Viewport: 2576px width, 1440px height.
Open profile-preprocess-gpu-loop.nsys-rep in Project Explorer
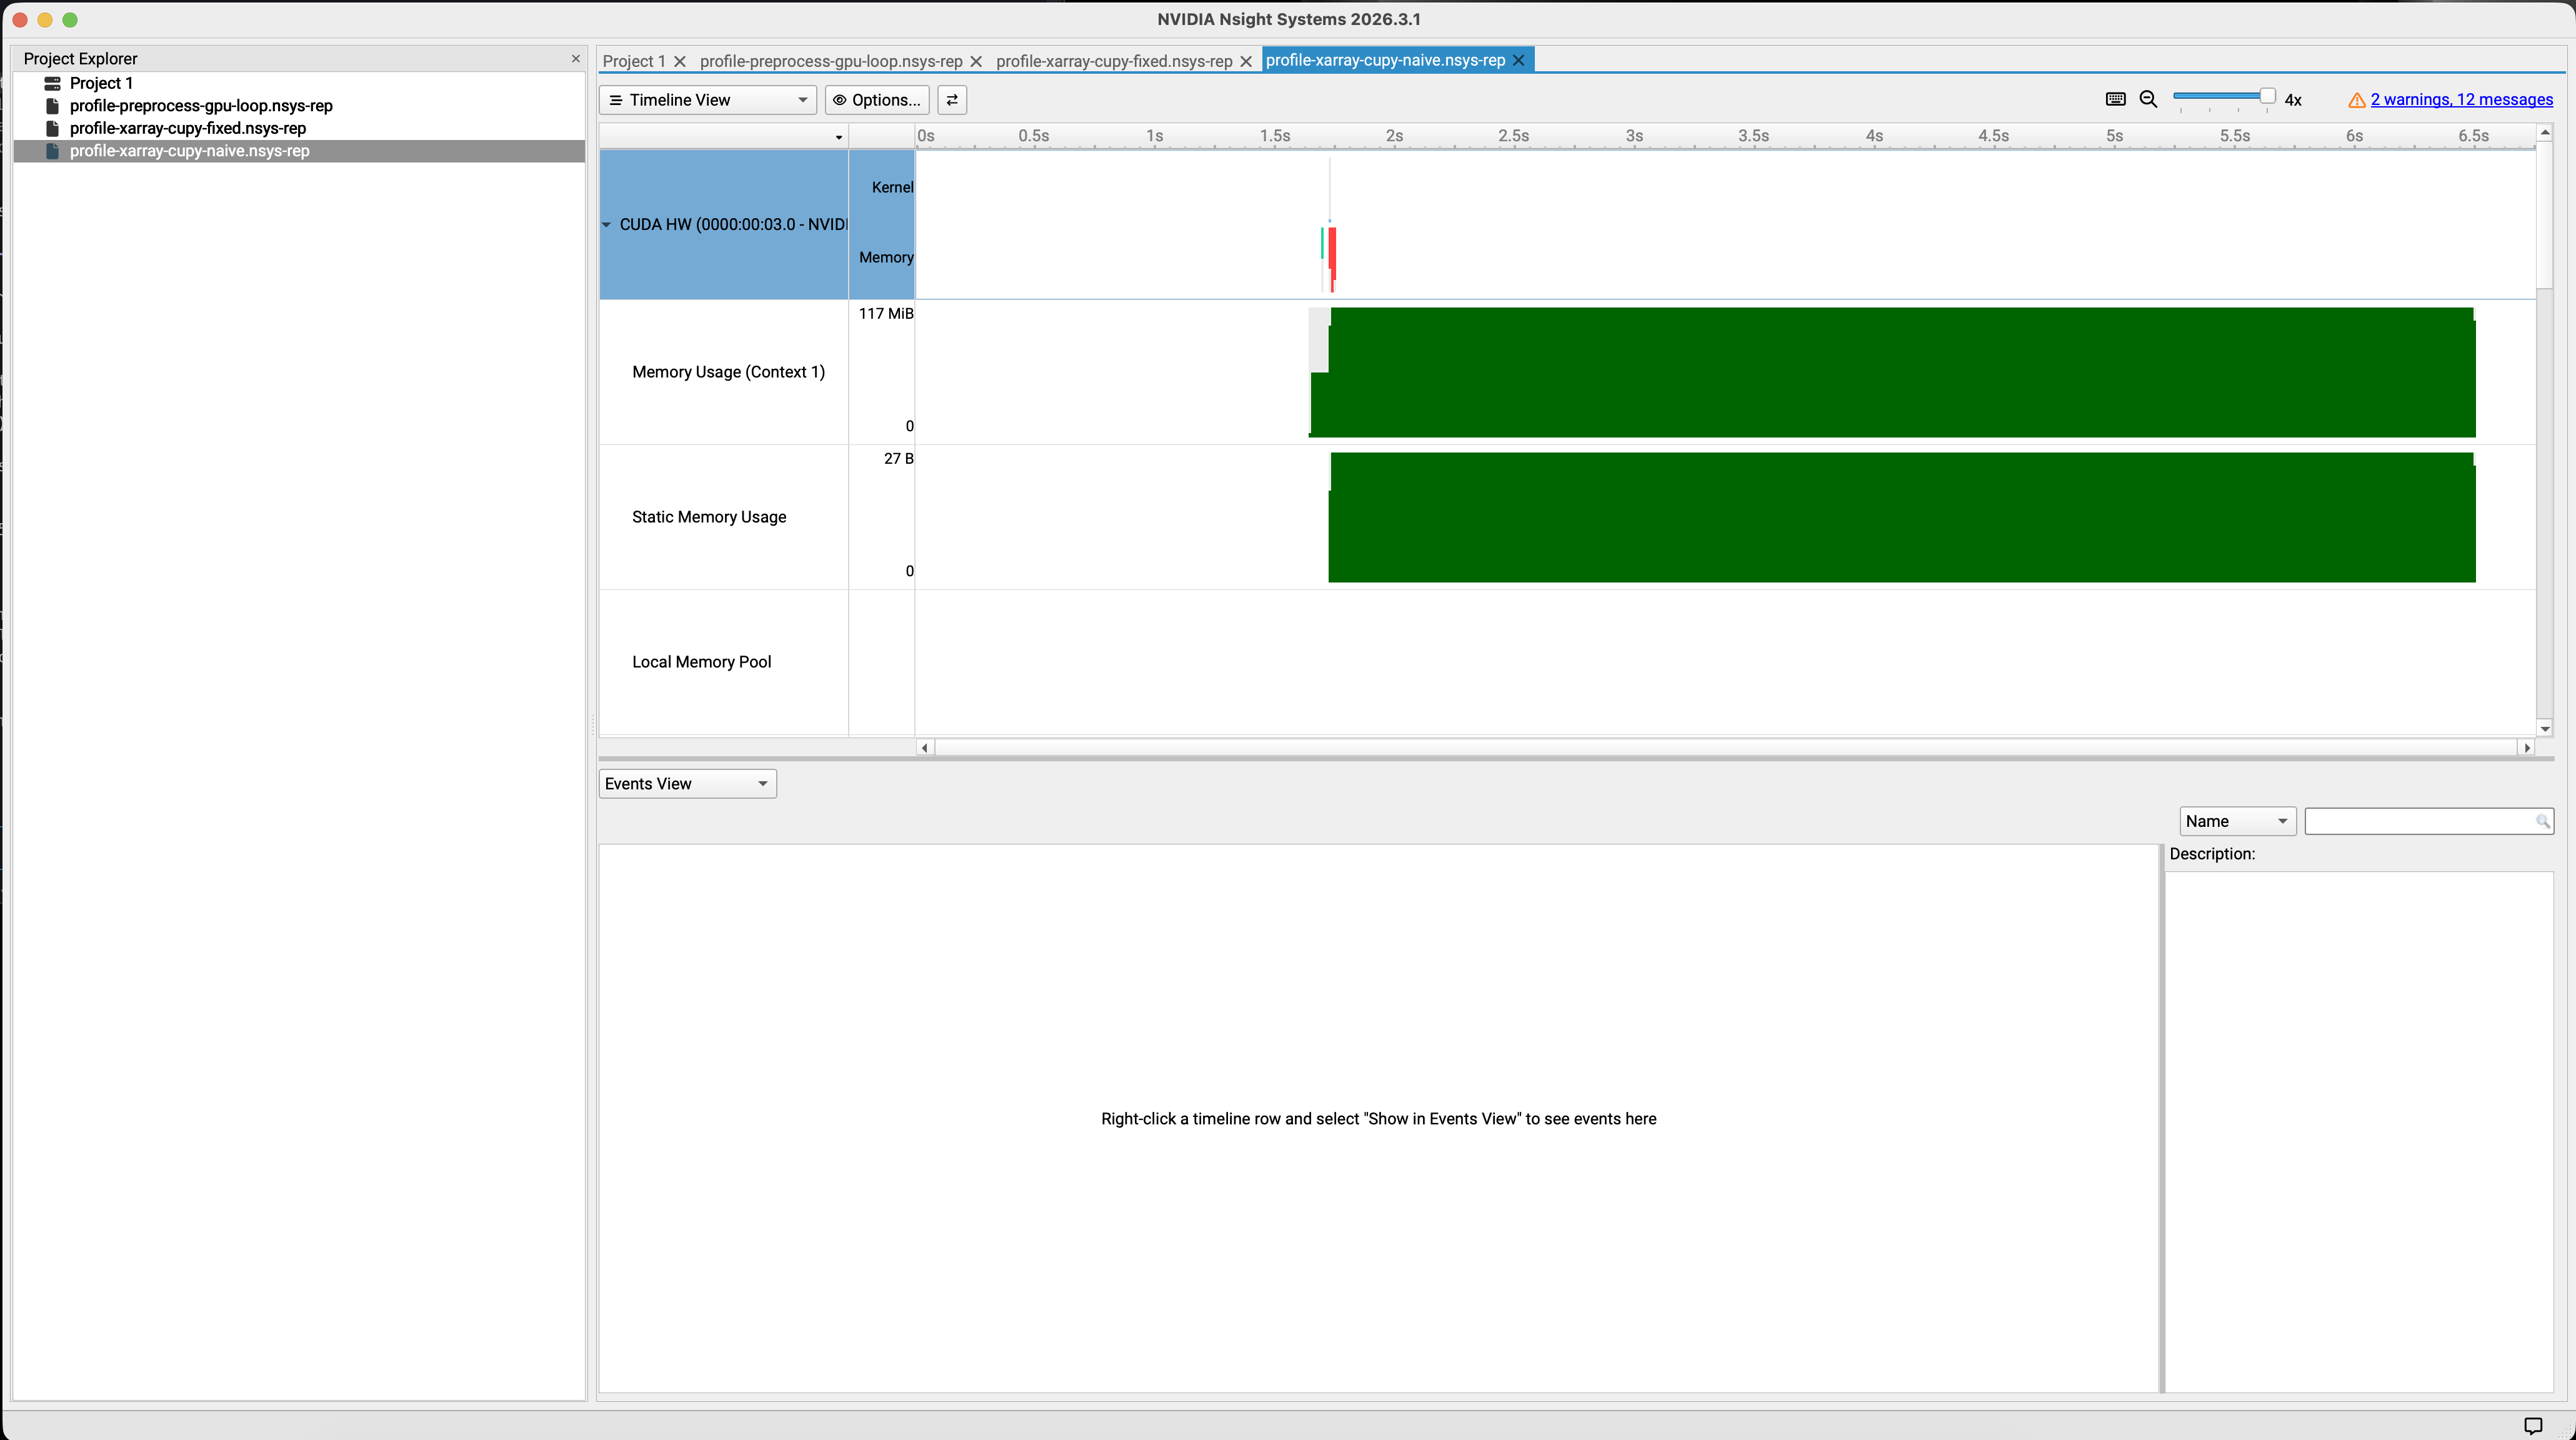(x=201, y=106)
